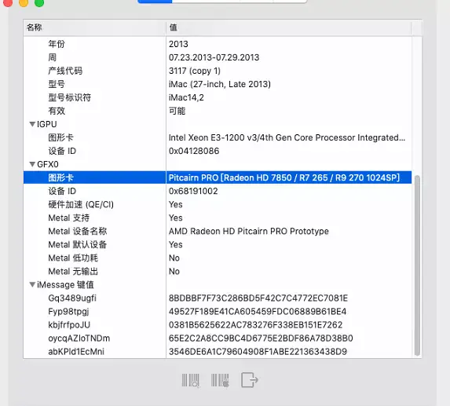Select the 年份 row
The height and width of the screenshot is (406, 450).
(218, 44)
